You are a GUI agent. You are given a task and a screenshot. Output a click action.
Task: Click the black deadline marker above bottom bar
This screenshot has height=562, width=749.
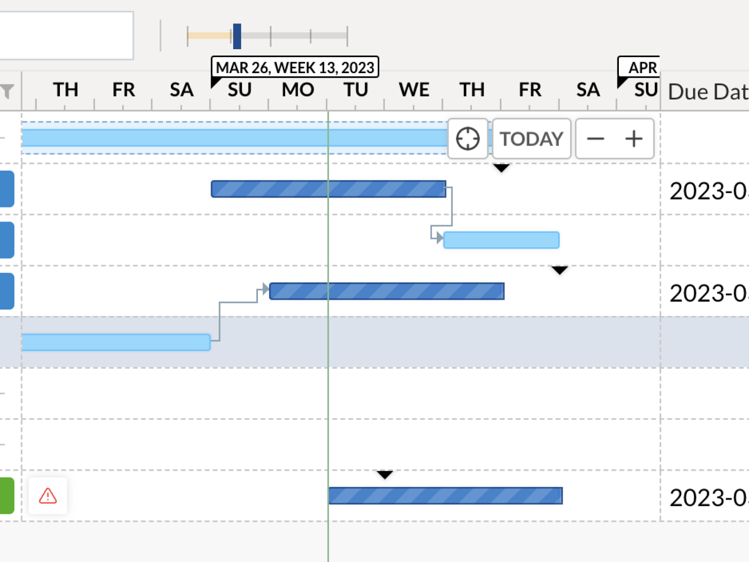tap(385, 475)
